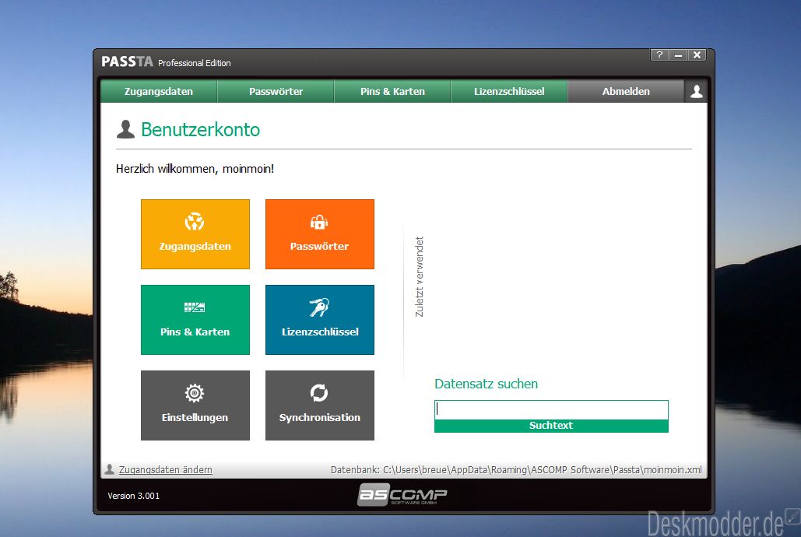Click the PASSTA Professional Edition title
Screen dimensions: 801x537
[166, 61]
